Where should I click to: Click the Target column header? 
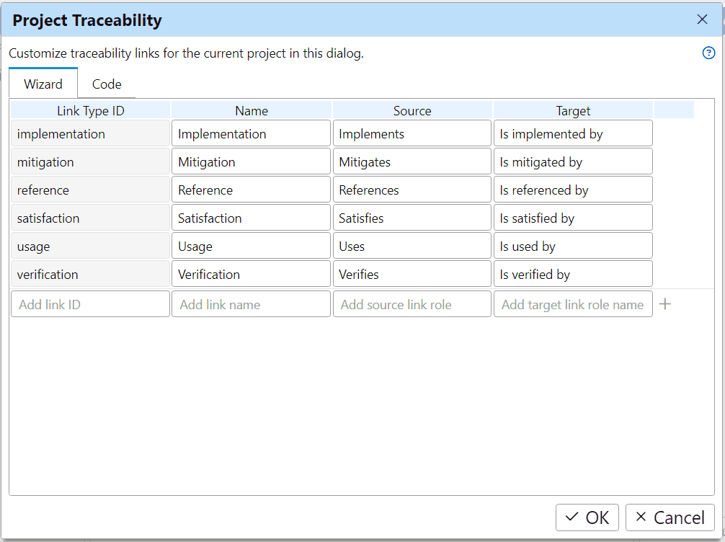(573, 110)
